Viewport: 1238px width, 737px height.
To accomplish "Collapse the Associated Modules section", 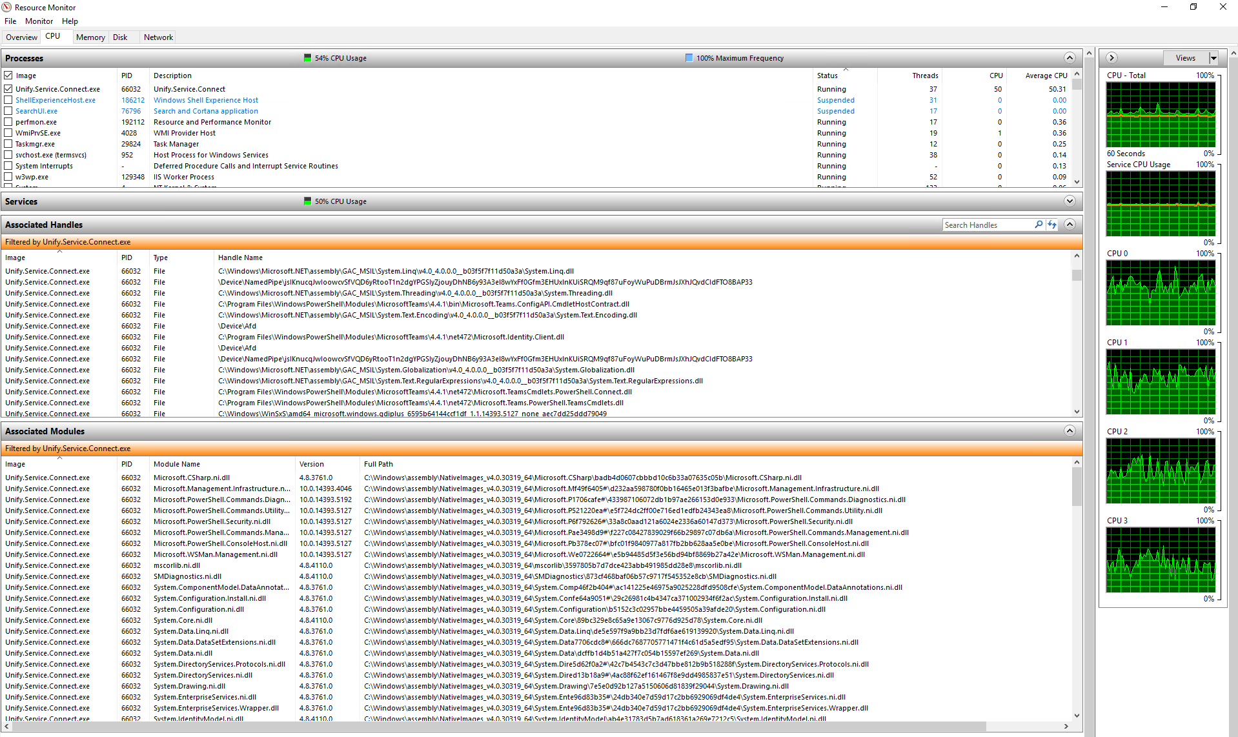I will [x=1070, y=430].
